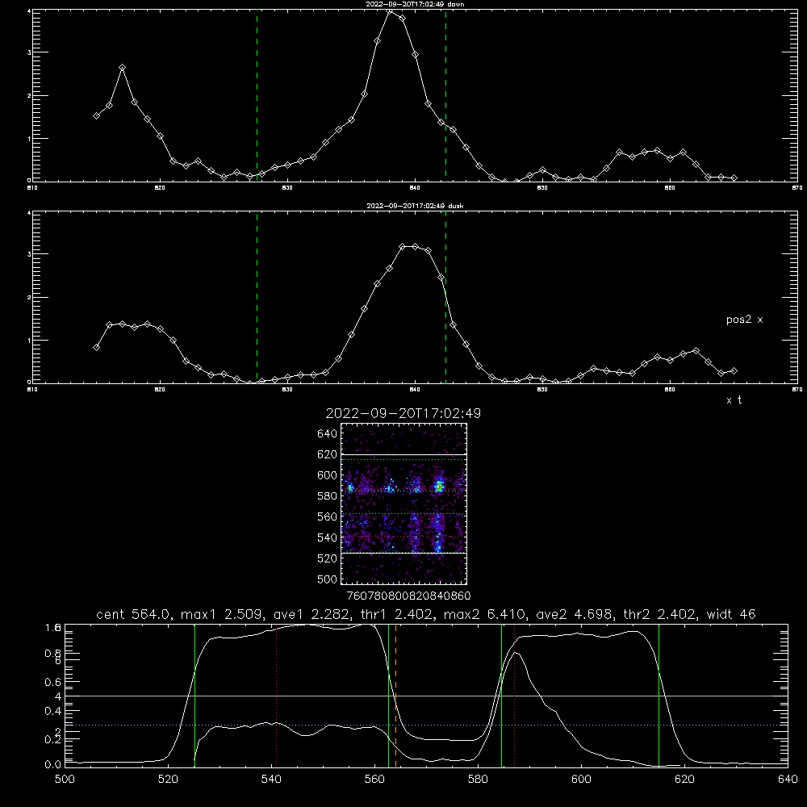This screenshot has width=807, height=807.
Task: Click the 'x t' label below dusk plot
Action: [x=734, y=400]
